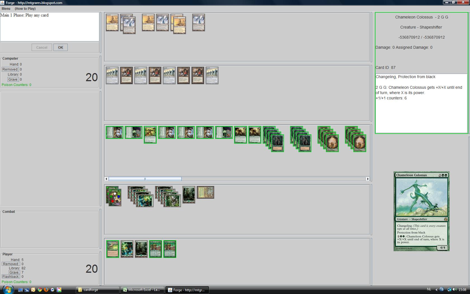Click the battlefield scrollbar right arrow
Viewport: 470px width, 294px height.
coord(368,179)
